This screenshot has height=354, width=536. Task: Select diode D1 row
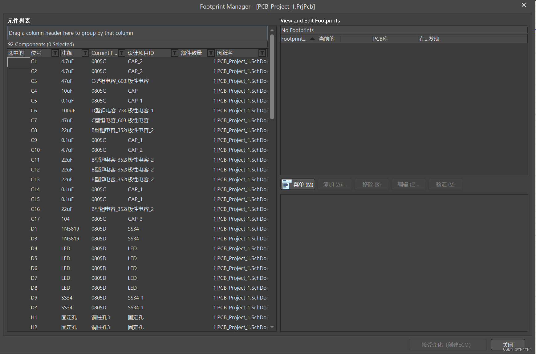point(137,229)
